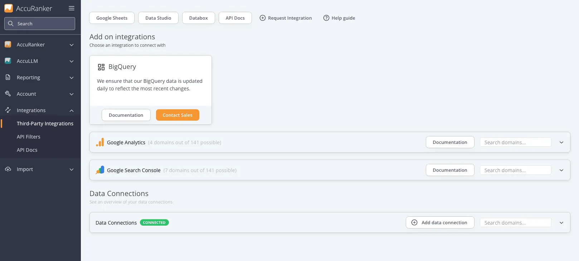Toggle the sidebar with the hamburger menu

click(71, 8)
